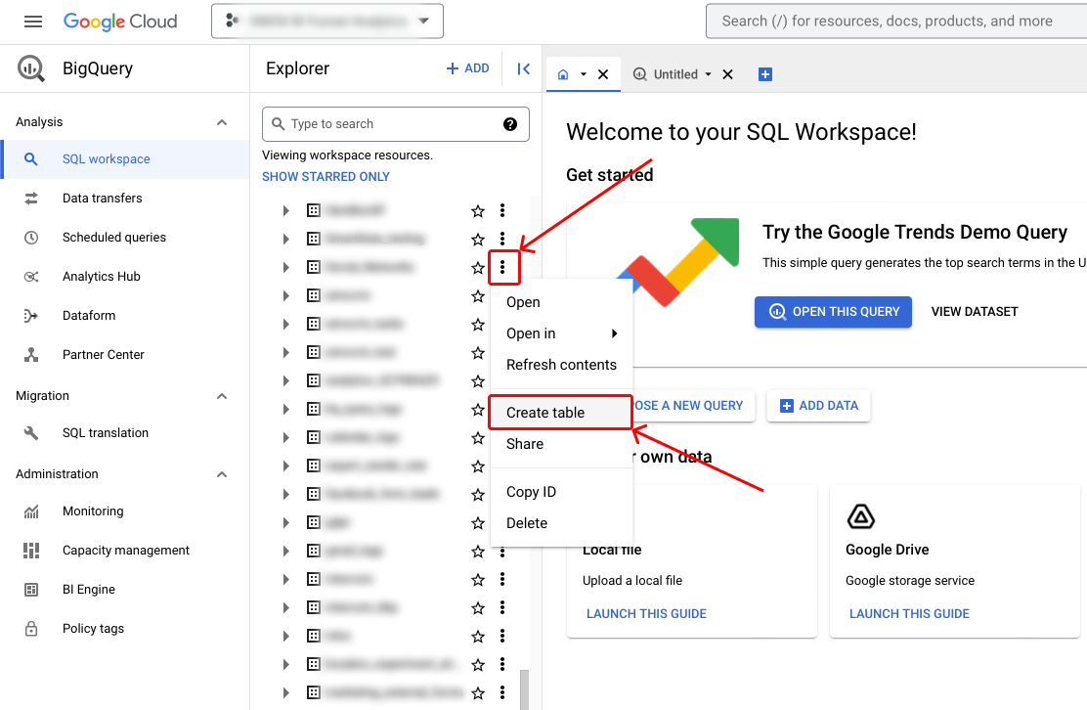Viewport: 1087px width, 710px height.
Task: Click the BigQuery product icon
Action: 30,68
